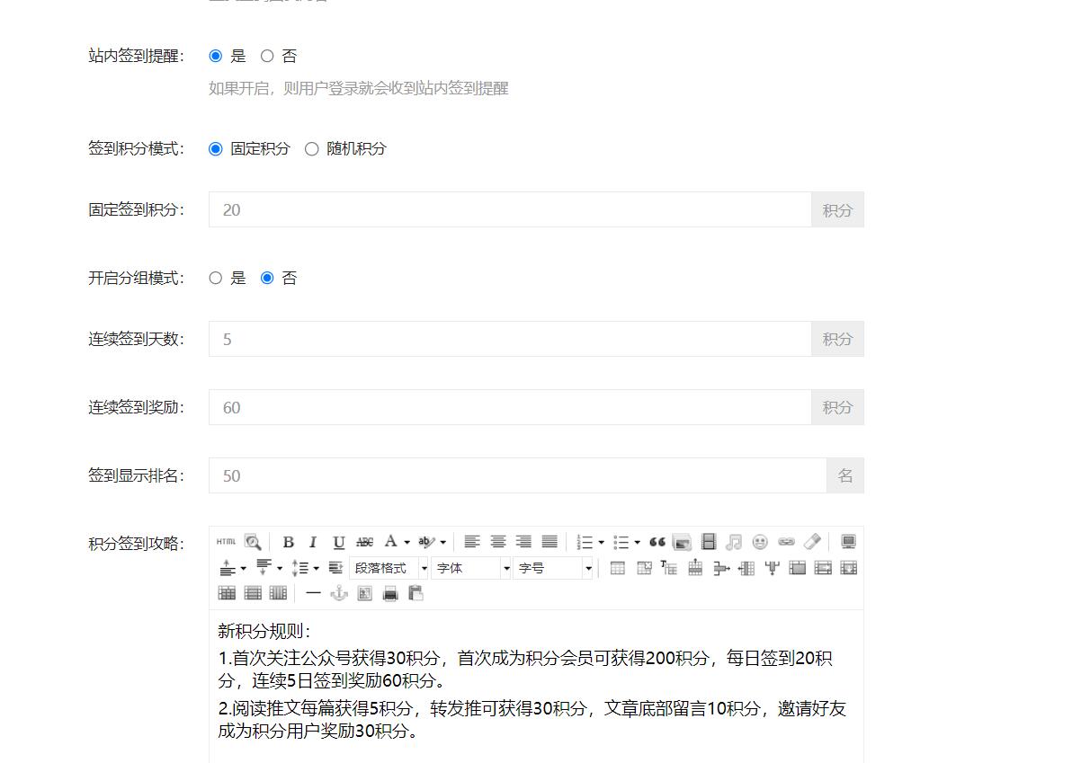1090x763 pixels.
Task: Expand the unordered list style arrow
Action: coord(637,542)
